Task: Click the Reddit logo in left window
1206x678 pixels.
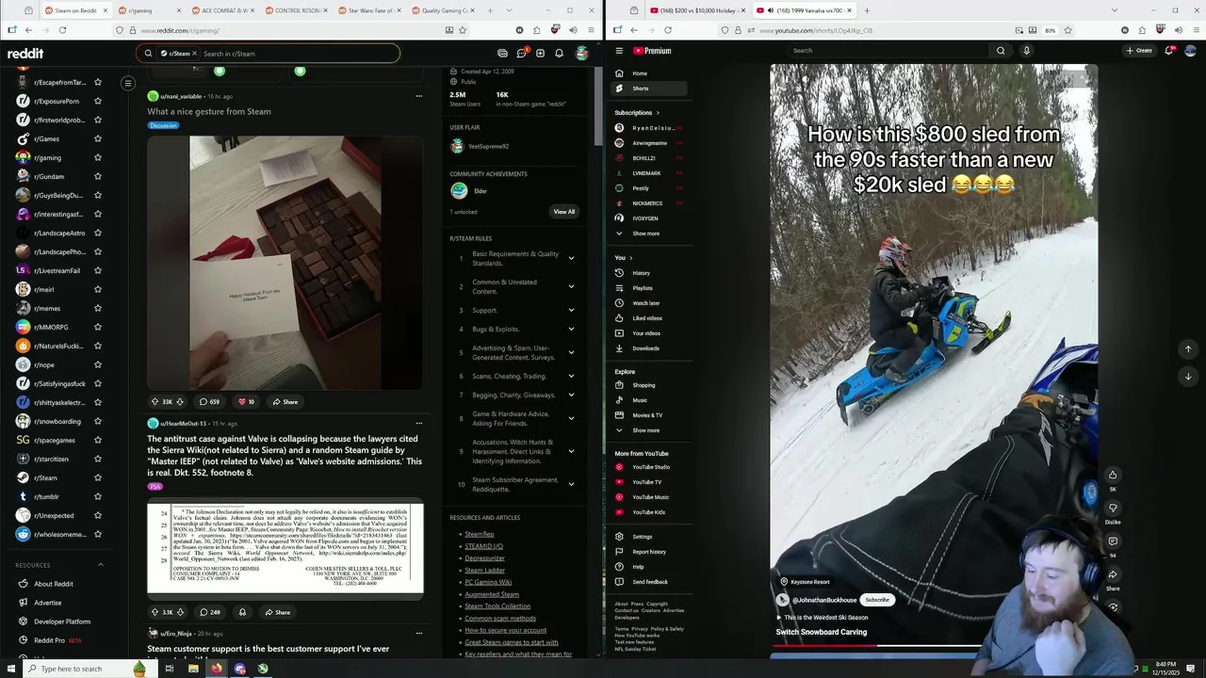Action: coord(25,54)
